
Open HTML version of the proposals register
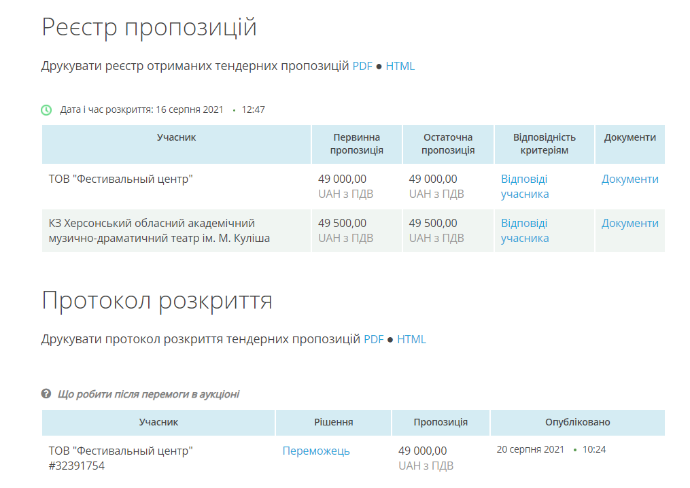[400, 66]
